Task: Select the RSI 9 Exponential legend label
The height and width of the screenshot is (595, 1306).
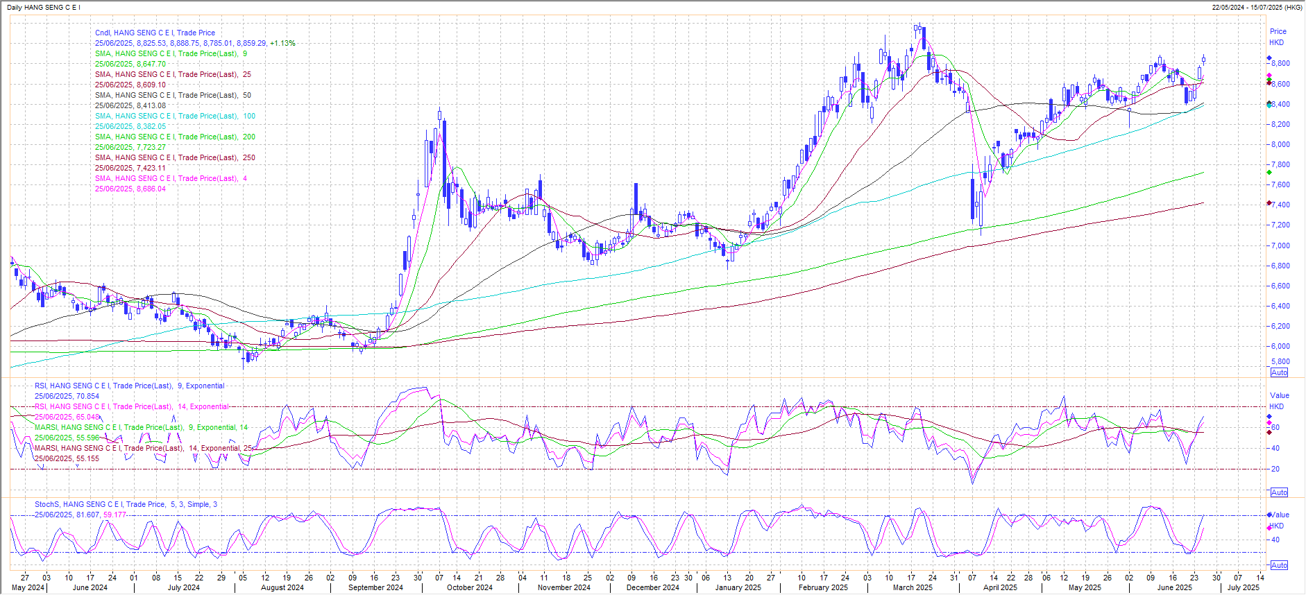Action: pyautogui.click(x=130, y=386)
